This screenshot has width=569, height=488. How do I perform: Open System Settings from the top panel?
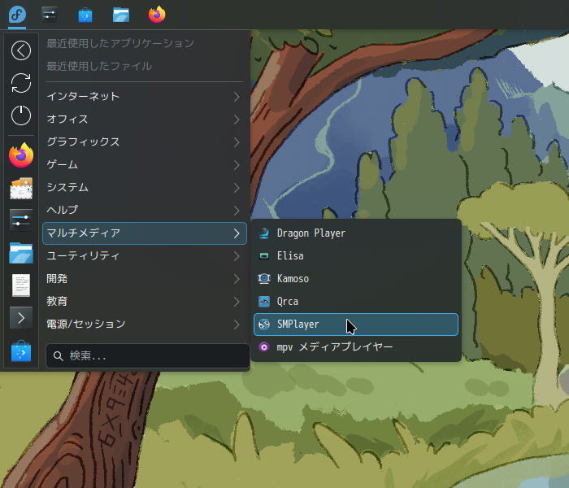click(x=50, y=15)
